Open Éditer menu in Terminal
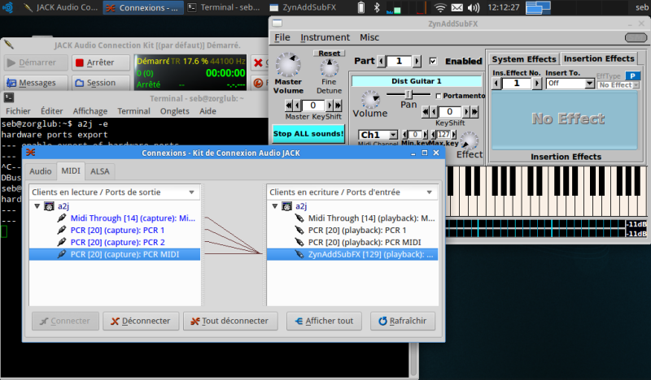The image size is (651, 380). click(x=52, y=111)
